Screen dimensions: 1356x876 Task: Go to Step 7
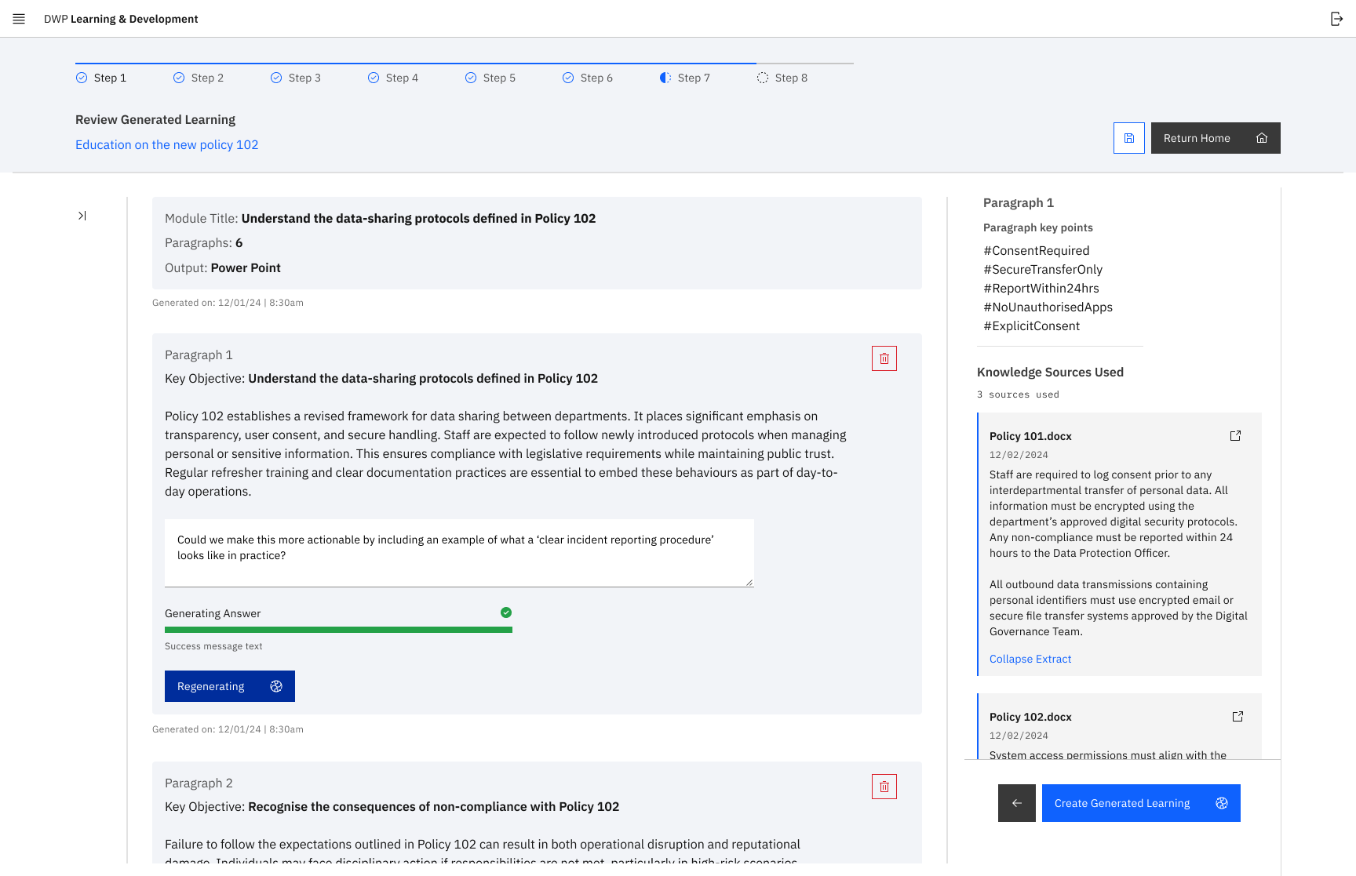tap(685, 78)
